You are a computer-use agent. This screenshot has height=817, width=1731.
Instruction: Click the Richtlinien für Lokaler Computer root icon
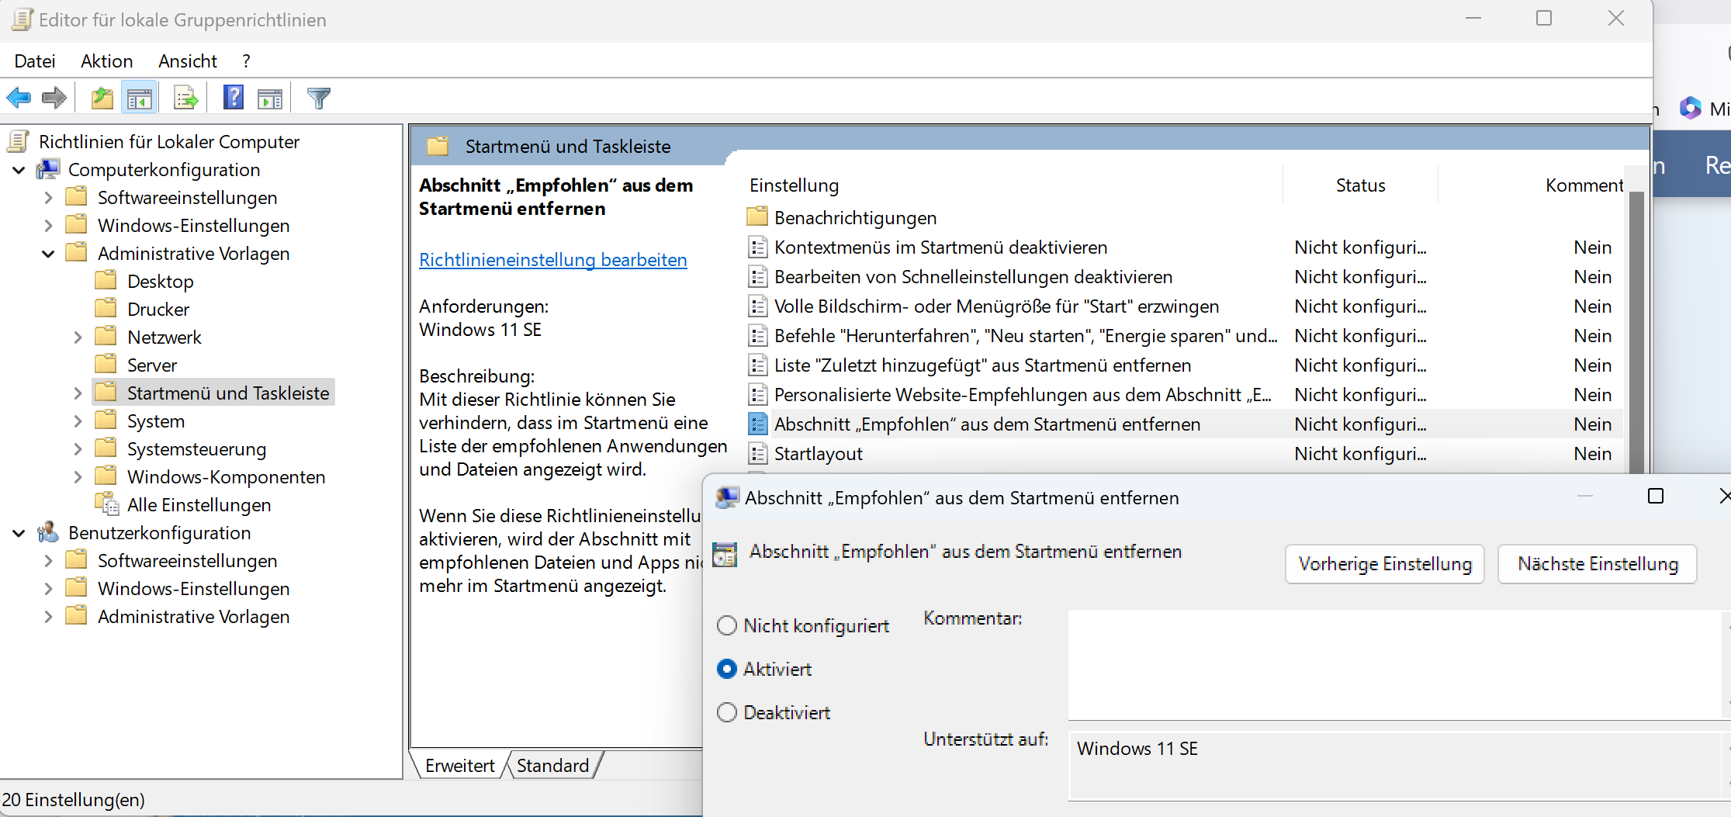coord(19,141)
